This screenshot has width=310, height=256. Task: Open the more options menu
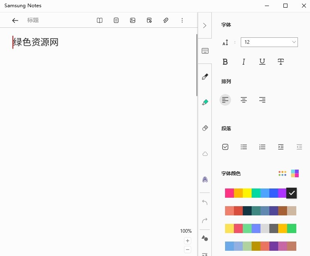point(182,20)
